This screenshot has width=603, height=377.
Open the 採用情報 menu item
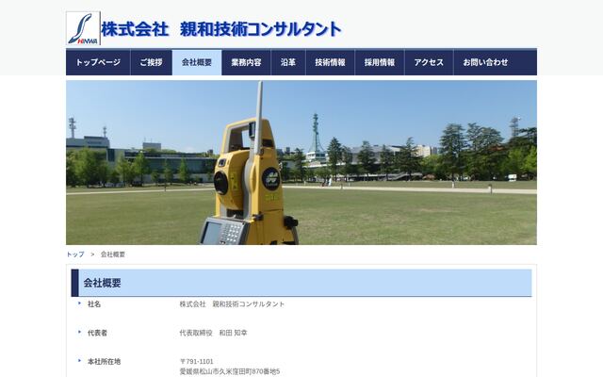coord(380,62)
